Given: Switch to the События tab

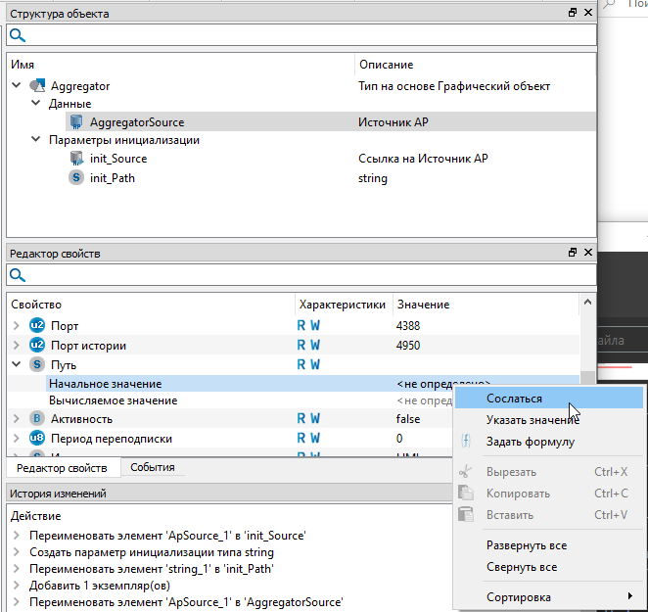Looking at the screenshot, I should (152, 468).
